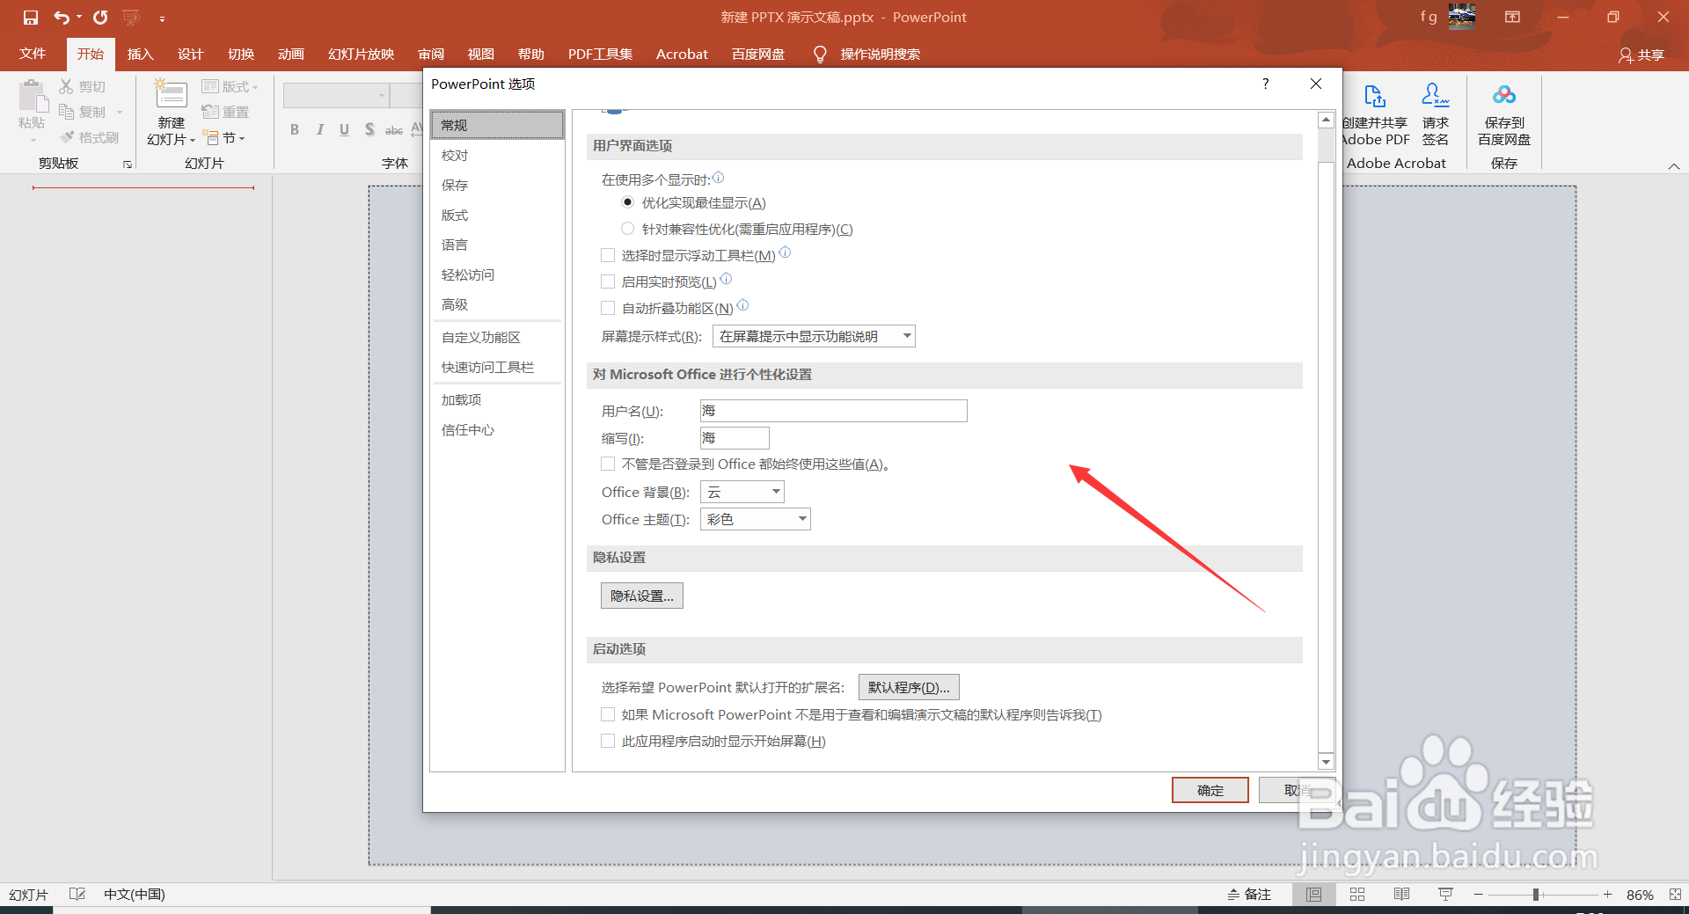
Task: Click the Save icon on quick access toolbar
Action: point(31,16)
